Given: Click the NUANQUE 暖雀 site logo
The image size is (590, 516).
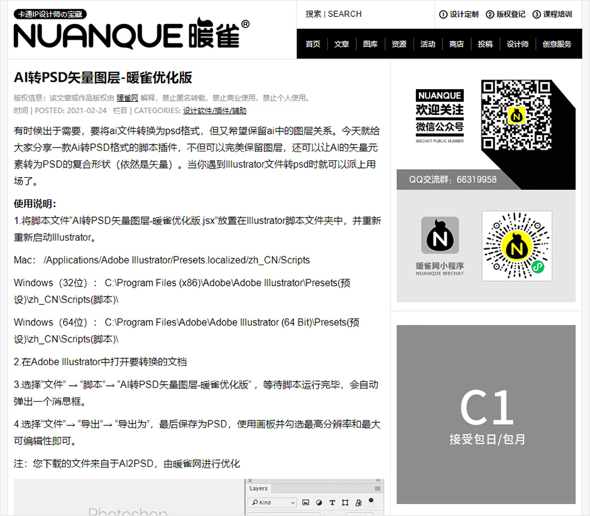Looking at the screenshot, I should [131, 33].
